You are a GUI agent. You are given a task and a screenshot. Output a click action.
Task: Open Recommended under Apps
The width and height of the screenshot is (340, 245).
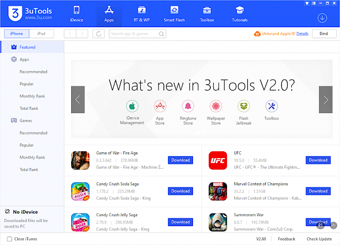pyautogui.click(x=33, y=72)
